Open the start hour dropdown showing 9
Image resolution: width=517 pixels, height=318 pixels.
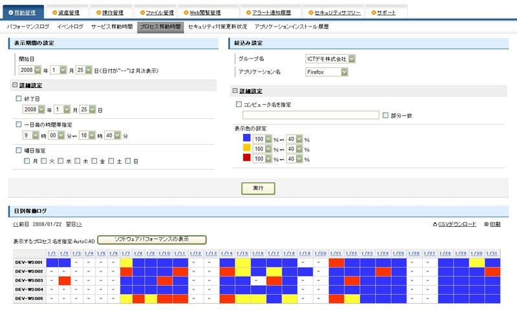[x=31, y=135]
